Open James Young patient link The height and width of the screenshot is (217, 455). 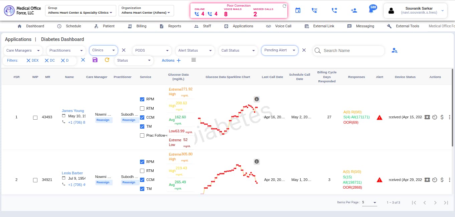pyautogui.click(x=73, y=111)
